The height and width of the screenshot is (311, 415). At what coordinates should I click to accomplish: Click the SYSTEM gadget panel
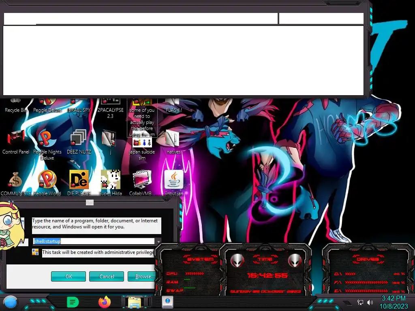click(189, 270)
